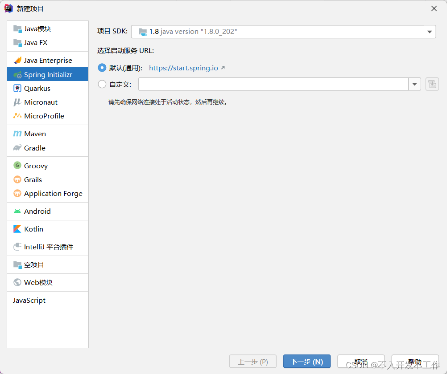This screenshot has height=374, width=447.
Task: Click the external link arrow icon
Action: [223, 68]
